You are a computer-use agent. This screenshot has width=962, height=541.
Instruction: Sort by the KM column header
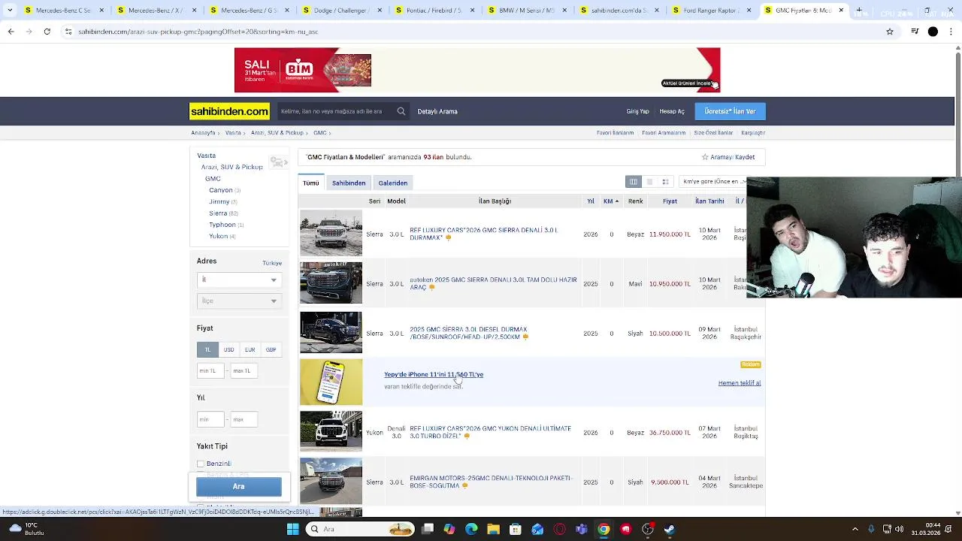(611, 201)
